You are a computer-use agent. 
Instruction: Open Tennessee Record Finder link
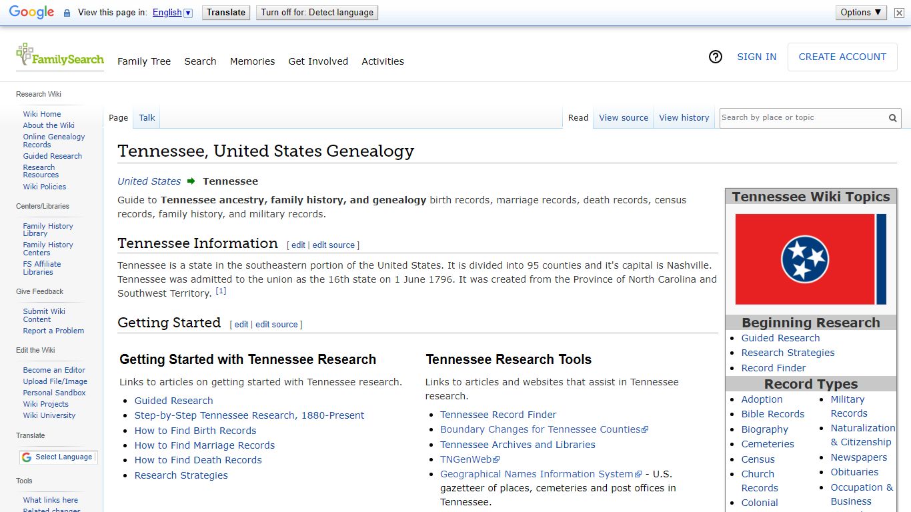click(498, 415)
